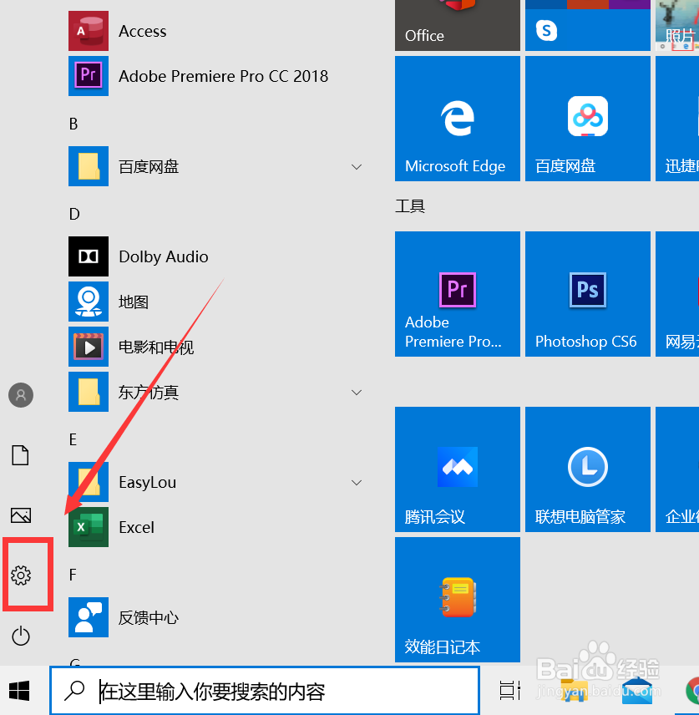Launch the Photoshop CS6 tile
This screenshot has height=715, width=699.
[x=588, y=294]
